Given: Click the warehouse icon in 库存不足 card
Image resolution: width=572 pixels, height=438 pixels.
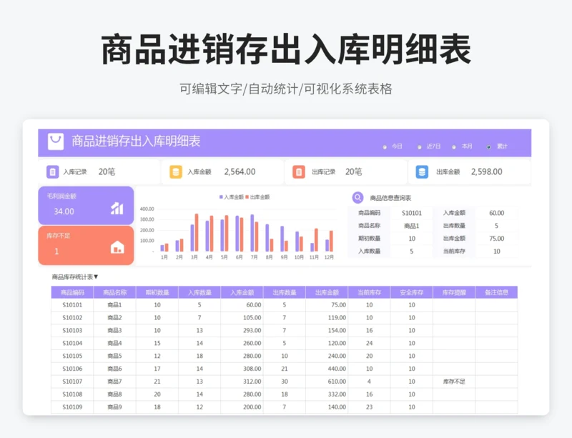Looking at the screenshot, I should 117,247.
